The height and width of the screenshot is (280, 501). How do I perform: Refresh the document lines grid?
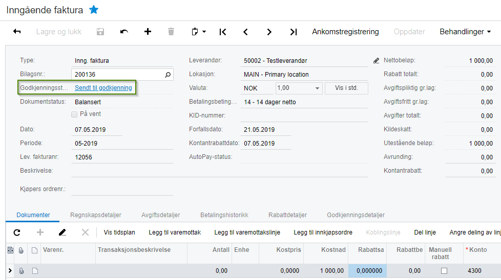click(17, 232)
